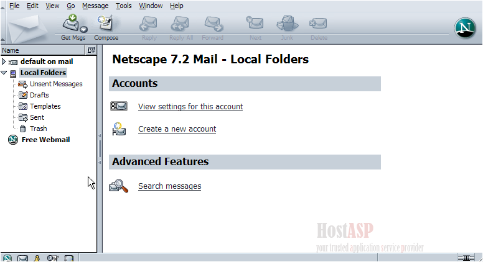The width and height of the screenshot is (483, 262).
Task: Select Local Folders in folder pane
Action: coord(43,73)
